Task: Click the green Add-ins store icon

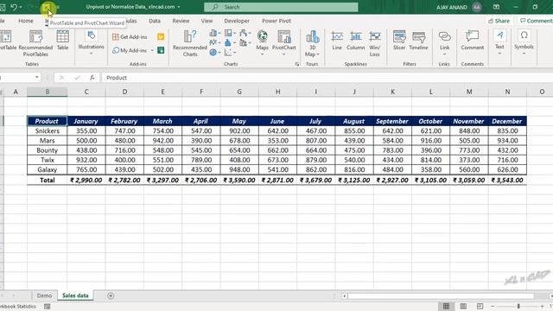Action: coord(161,50)
